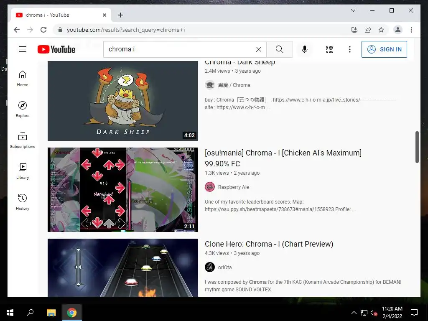This screenshot has width=428, height=321.
Task: Bookmark this page with the star
Action: [x=381, y=30]
